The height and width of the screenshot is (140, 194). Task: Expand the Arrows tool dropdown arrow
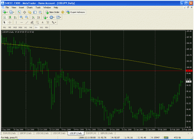(x=56, y=23)
